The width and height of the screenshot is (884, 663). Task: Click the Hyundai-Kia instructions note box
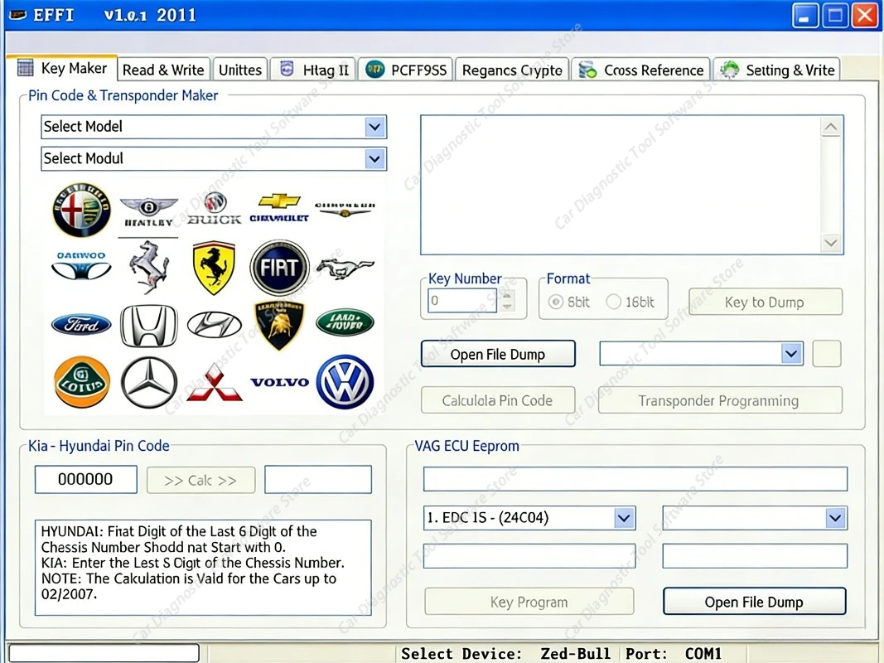(x=203, y=567)
